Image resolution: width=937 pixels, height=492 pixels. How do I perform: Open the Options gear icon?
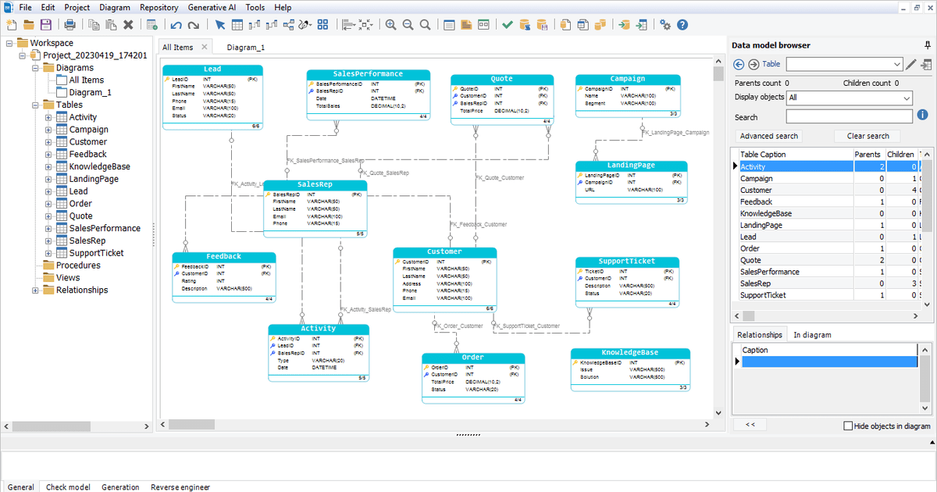[665, 24]
